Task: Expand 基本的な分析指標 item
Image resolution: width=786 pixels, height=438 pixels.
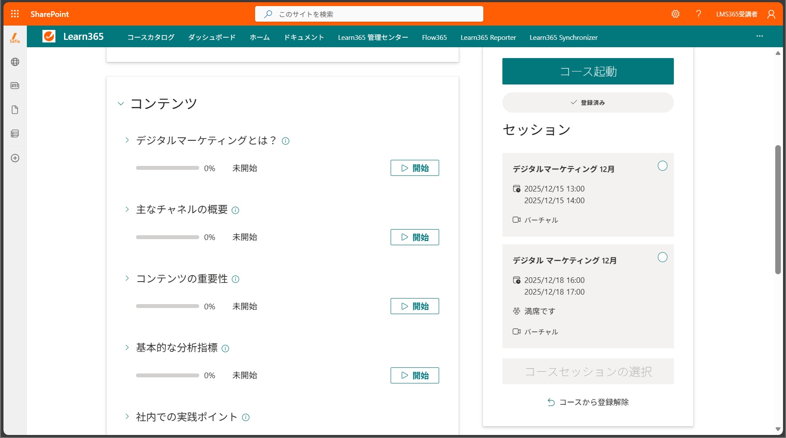Action: click(127, 347)
